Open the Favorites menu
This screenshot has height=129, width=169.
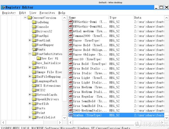47,13
